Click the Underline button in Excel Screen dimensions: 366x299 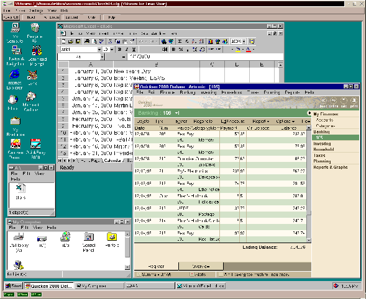(134, 49)
